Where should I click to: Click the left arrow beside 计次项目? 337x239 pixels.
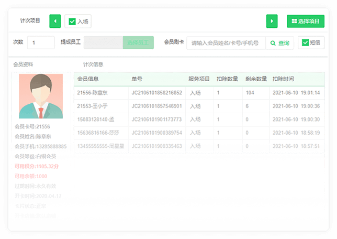55,21
